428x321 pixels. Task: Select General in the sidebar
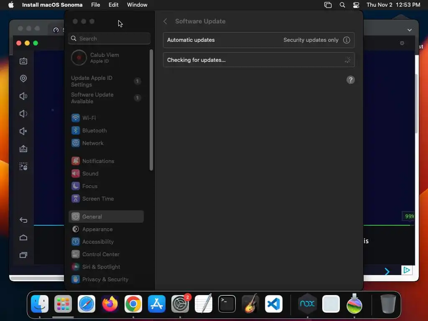106,217
